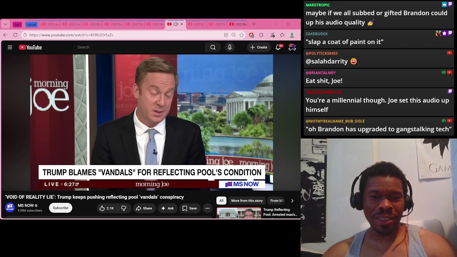Go to the YouTube home logo
This screenshot has width=457, height=257.
[x=30, y=47]
